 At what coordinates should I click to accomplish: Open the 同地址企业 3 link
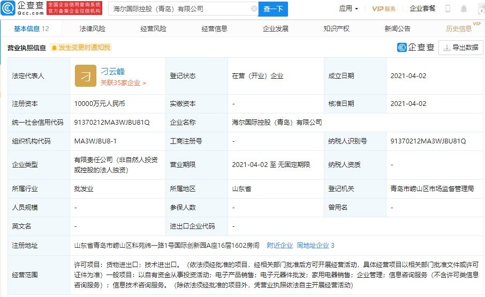click(315, 246)
